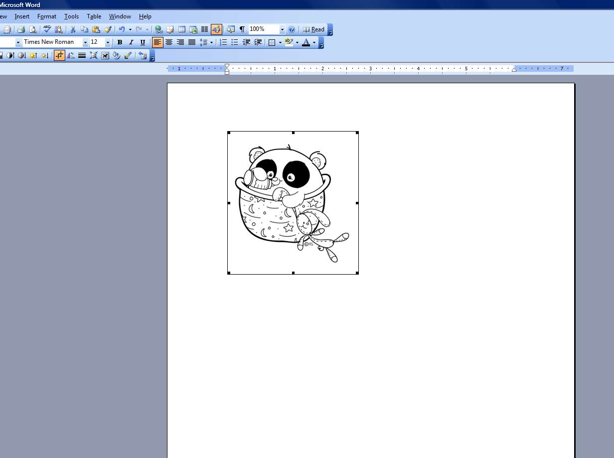The height and width of the screenshot is (458, 614).
Task: Reset the picture to original settings
Action: tap(143, 55)
